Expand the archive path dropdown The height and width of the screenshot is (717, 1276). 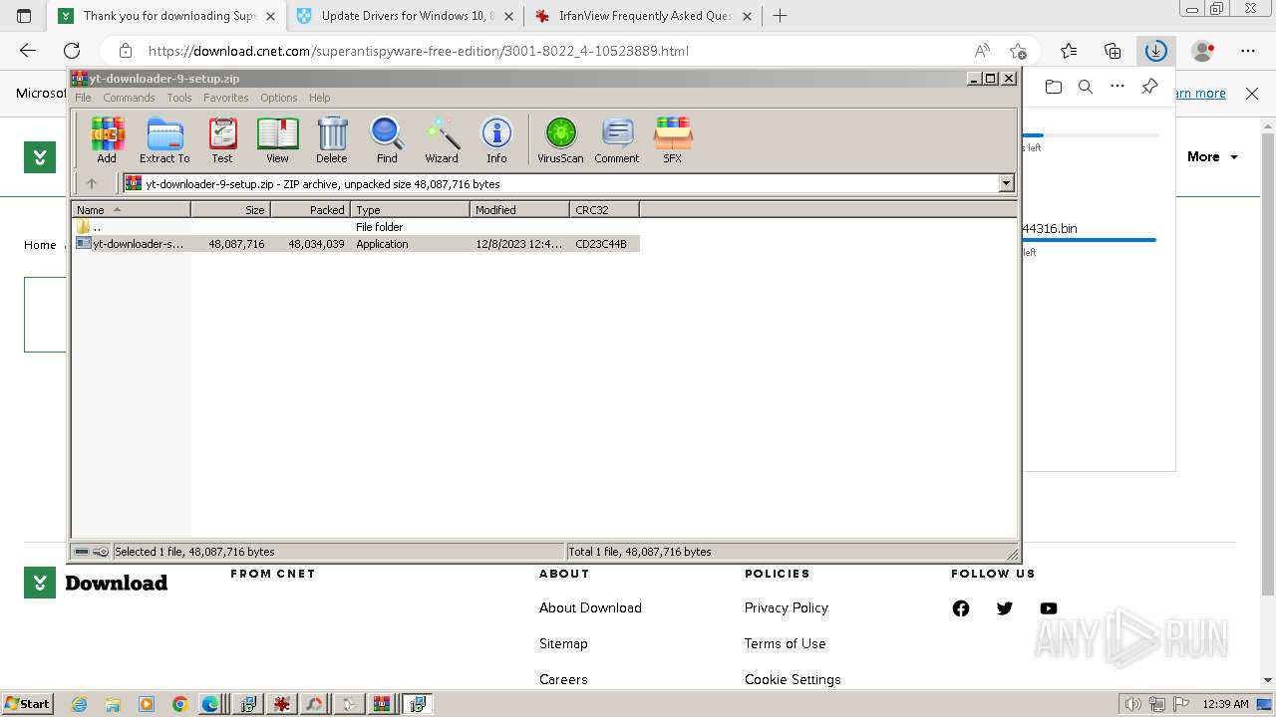pos(1006,183)
